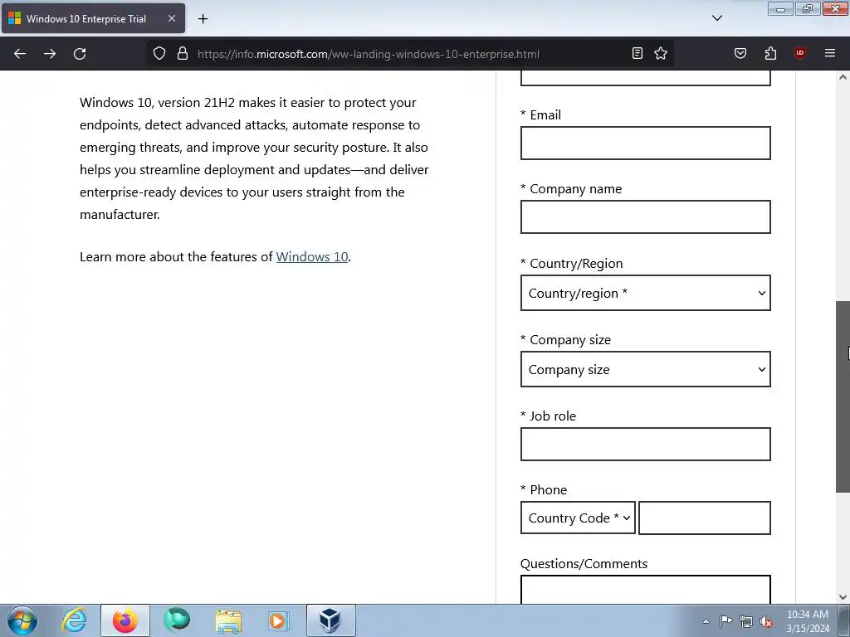
Task: Open Windows Explorer folder from taskbar
Action: pos(228,620)
